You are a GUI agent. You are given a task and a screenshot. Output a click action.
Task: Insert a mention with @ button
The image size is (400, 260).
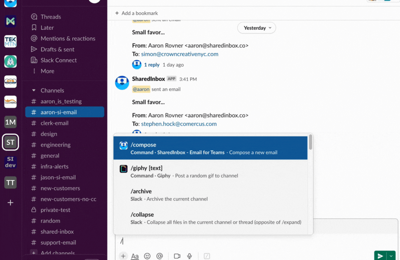pyautogui.click(x=160, y=256)
